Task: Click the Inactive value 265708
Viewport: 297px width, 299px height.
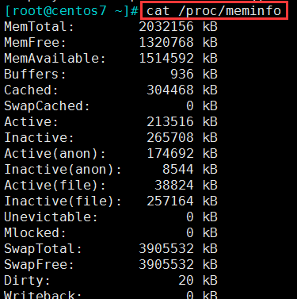Action: click(x=170, y=138)
